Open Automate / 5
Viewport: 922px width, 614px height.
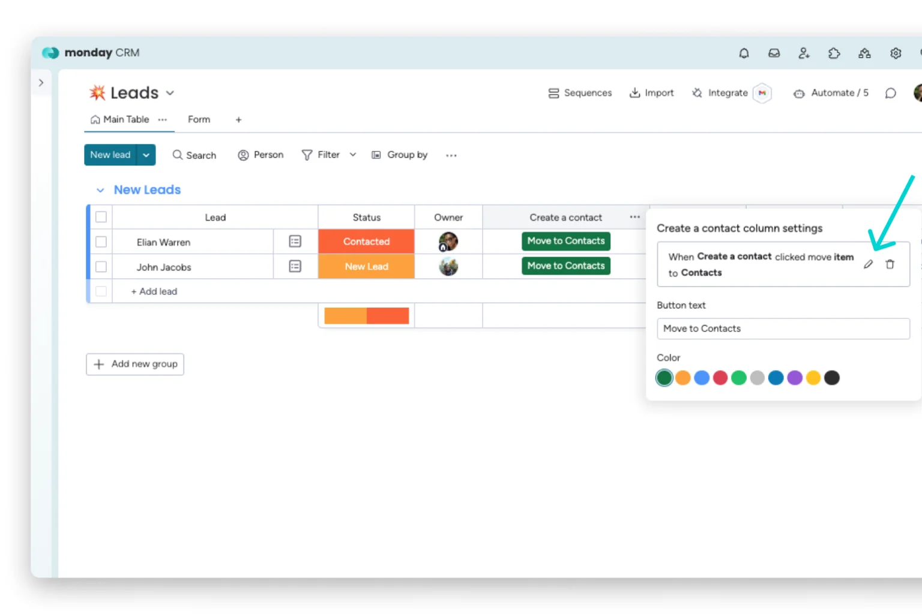click(831, 93)
